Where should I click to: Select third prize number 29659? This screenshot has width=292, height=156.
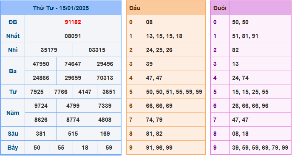[x=73, y=78]
